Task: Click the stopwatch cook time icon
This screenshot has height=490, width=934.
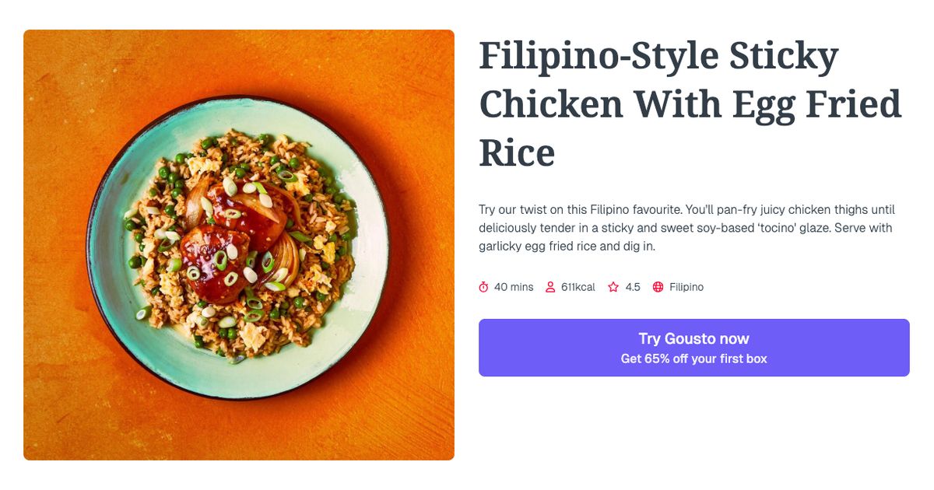Action: pos(485,286)
